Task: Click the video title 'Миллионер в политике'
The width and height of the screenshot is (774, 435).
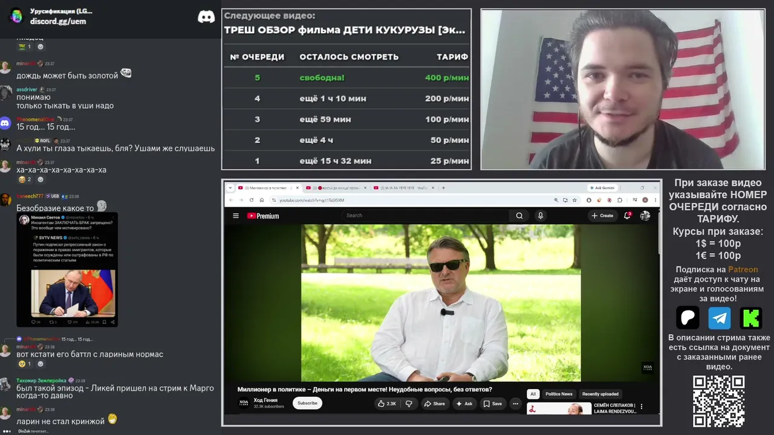Action: [365, 390]
